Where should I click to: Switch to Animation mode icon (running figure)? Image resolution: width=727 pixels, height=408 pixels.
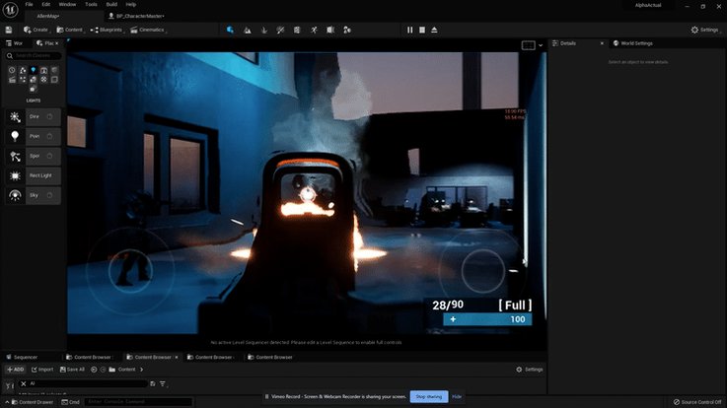click(x=314, y=30)
